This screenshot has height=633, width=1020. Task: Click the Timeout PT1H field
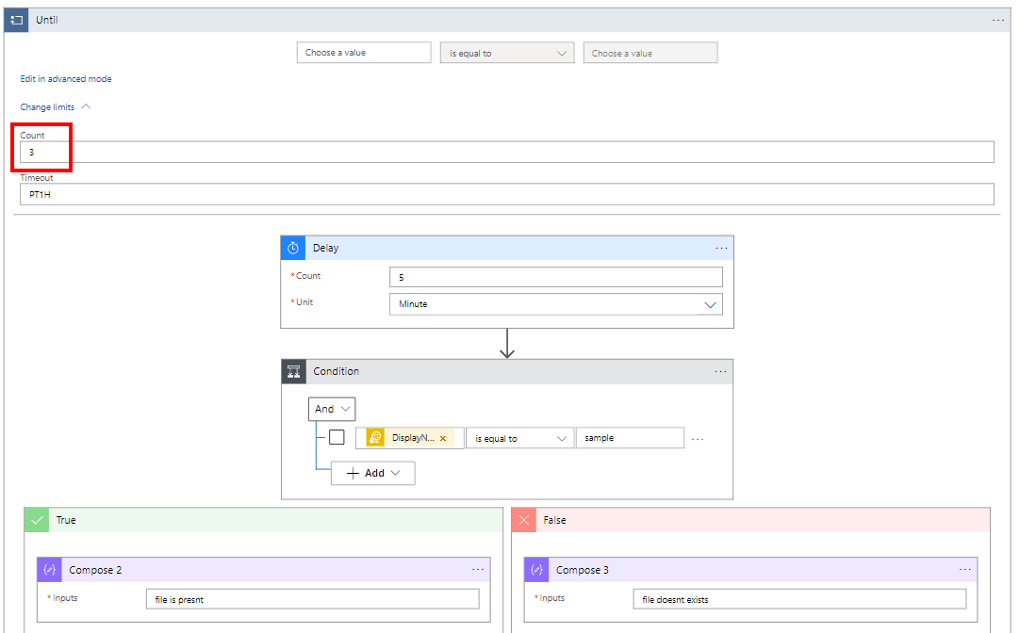click(x=507, y=194)
